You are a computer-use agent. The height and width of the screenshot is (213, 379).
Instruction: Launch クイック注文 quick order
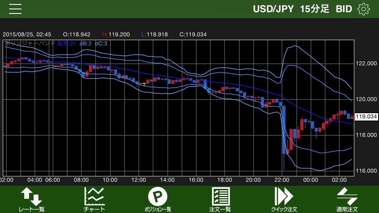(284, 200)
